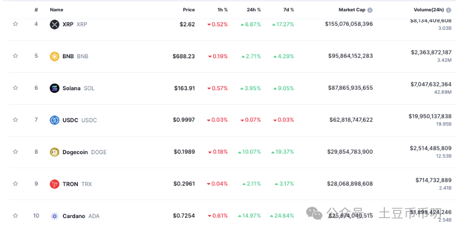The width and height of the screenshot is (456, 231).
Task: Sort by the Price column header
Action: [189, 10]
